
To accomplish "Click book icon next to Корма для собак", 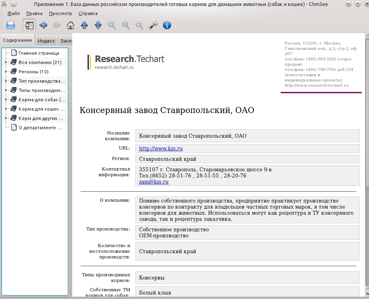I will 14,99.
